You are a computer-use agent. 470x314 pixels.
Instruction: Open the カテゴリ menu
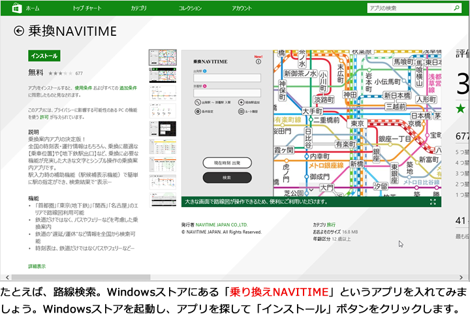coord(139,8)
